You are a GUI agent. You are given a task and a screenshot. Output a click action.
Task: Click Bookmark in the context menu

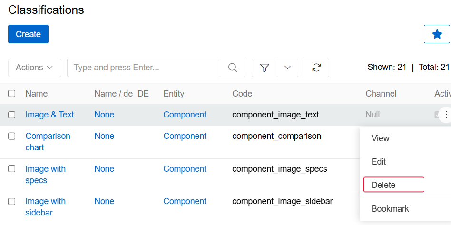click(x=390, y=209)
